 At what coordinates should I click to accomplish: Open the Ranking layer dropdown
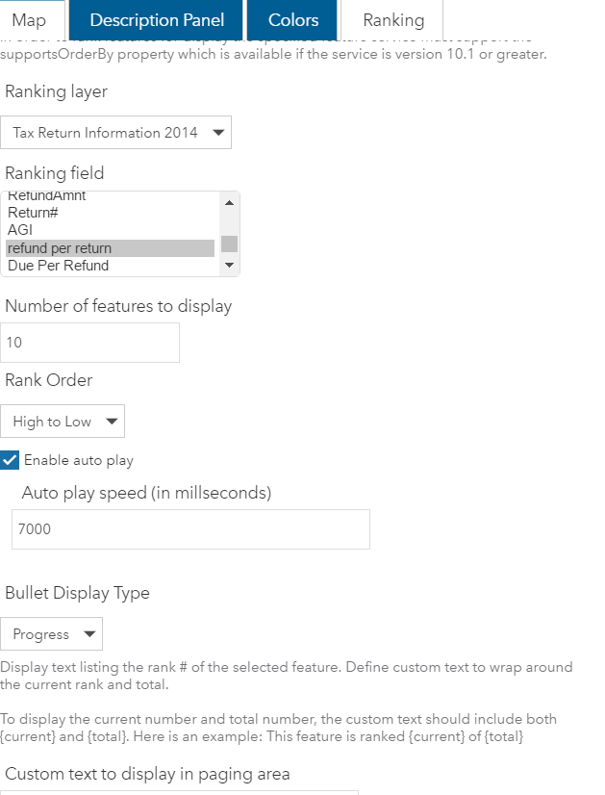tap(115, 133)
